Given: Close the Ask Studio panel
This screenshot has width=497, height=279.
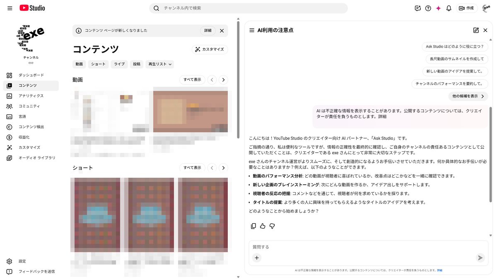Looking at the screenshot, I should coord(485,30).
